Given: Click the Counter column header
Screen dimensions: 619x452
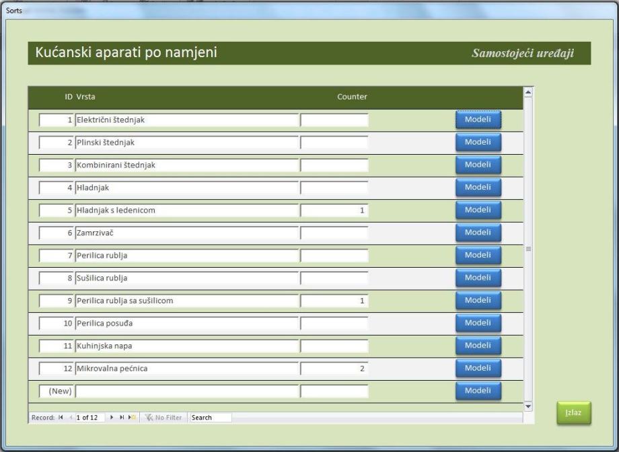Looking at the screenshot, I should tap(352, 97).
